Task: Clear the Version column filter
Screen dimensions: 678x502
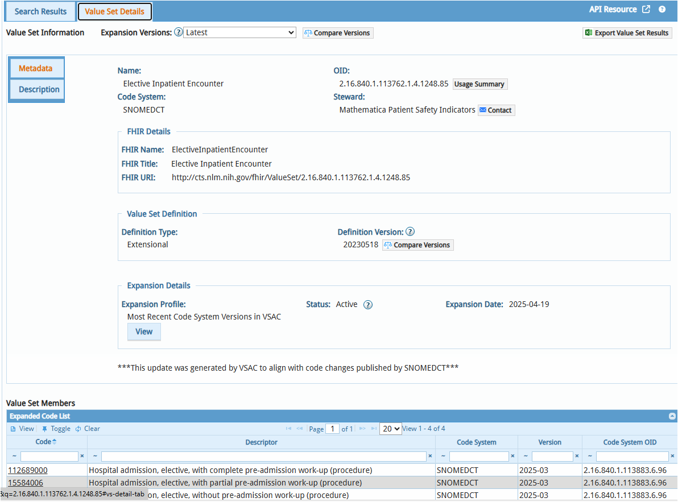Action: click(x=577, y=456)
